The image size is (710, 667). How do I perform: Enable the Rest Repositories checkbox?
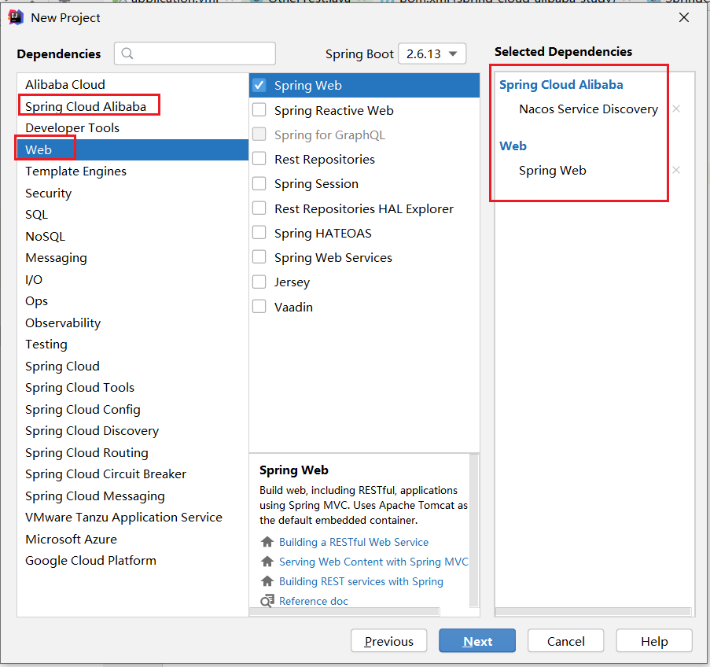259,159
